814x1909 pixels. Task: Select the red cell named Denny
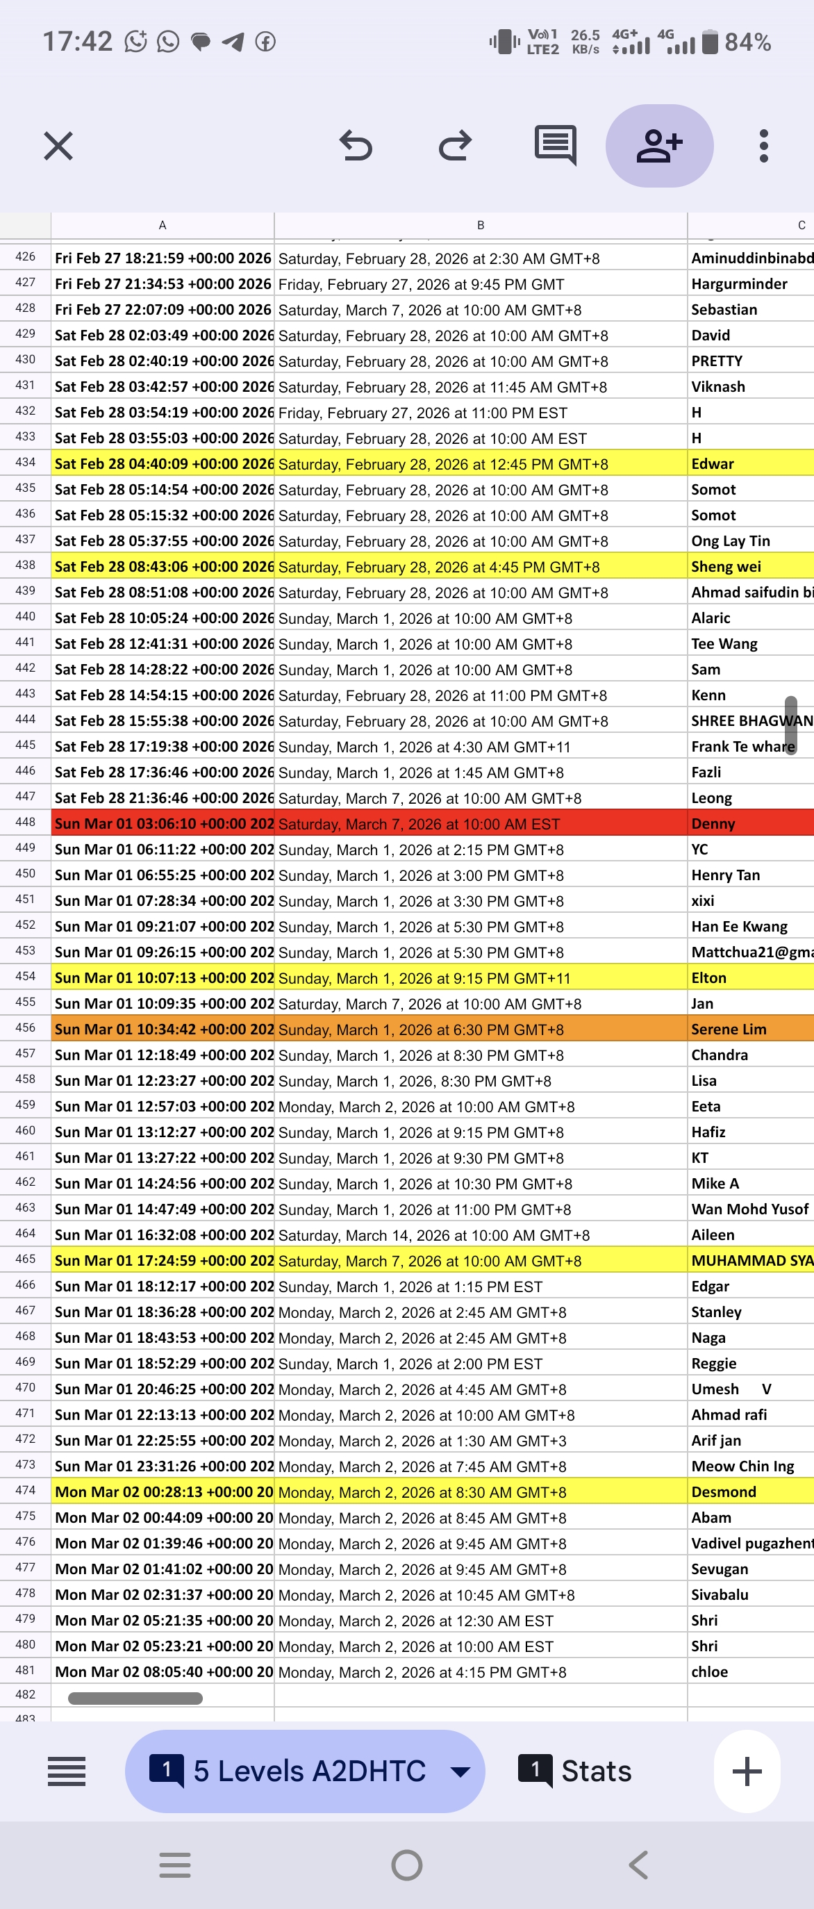[x=751, y=823]
